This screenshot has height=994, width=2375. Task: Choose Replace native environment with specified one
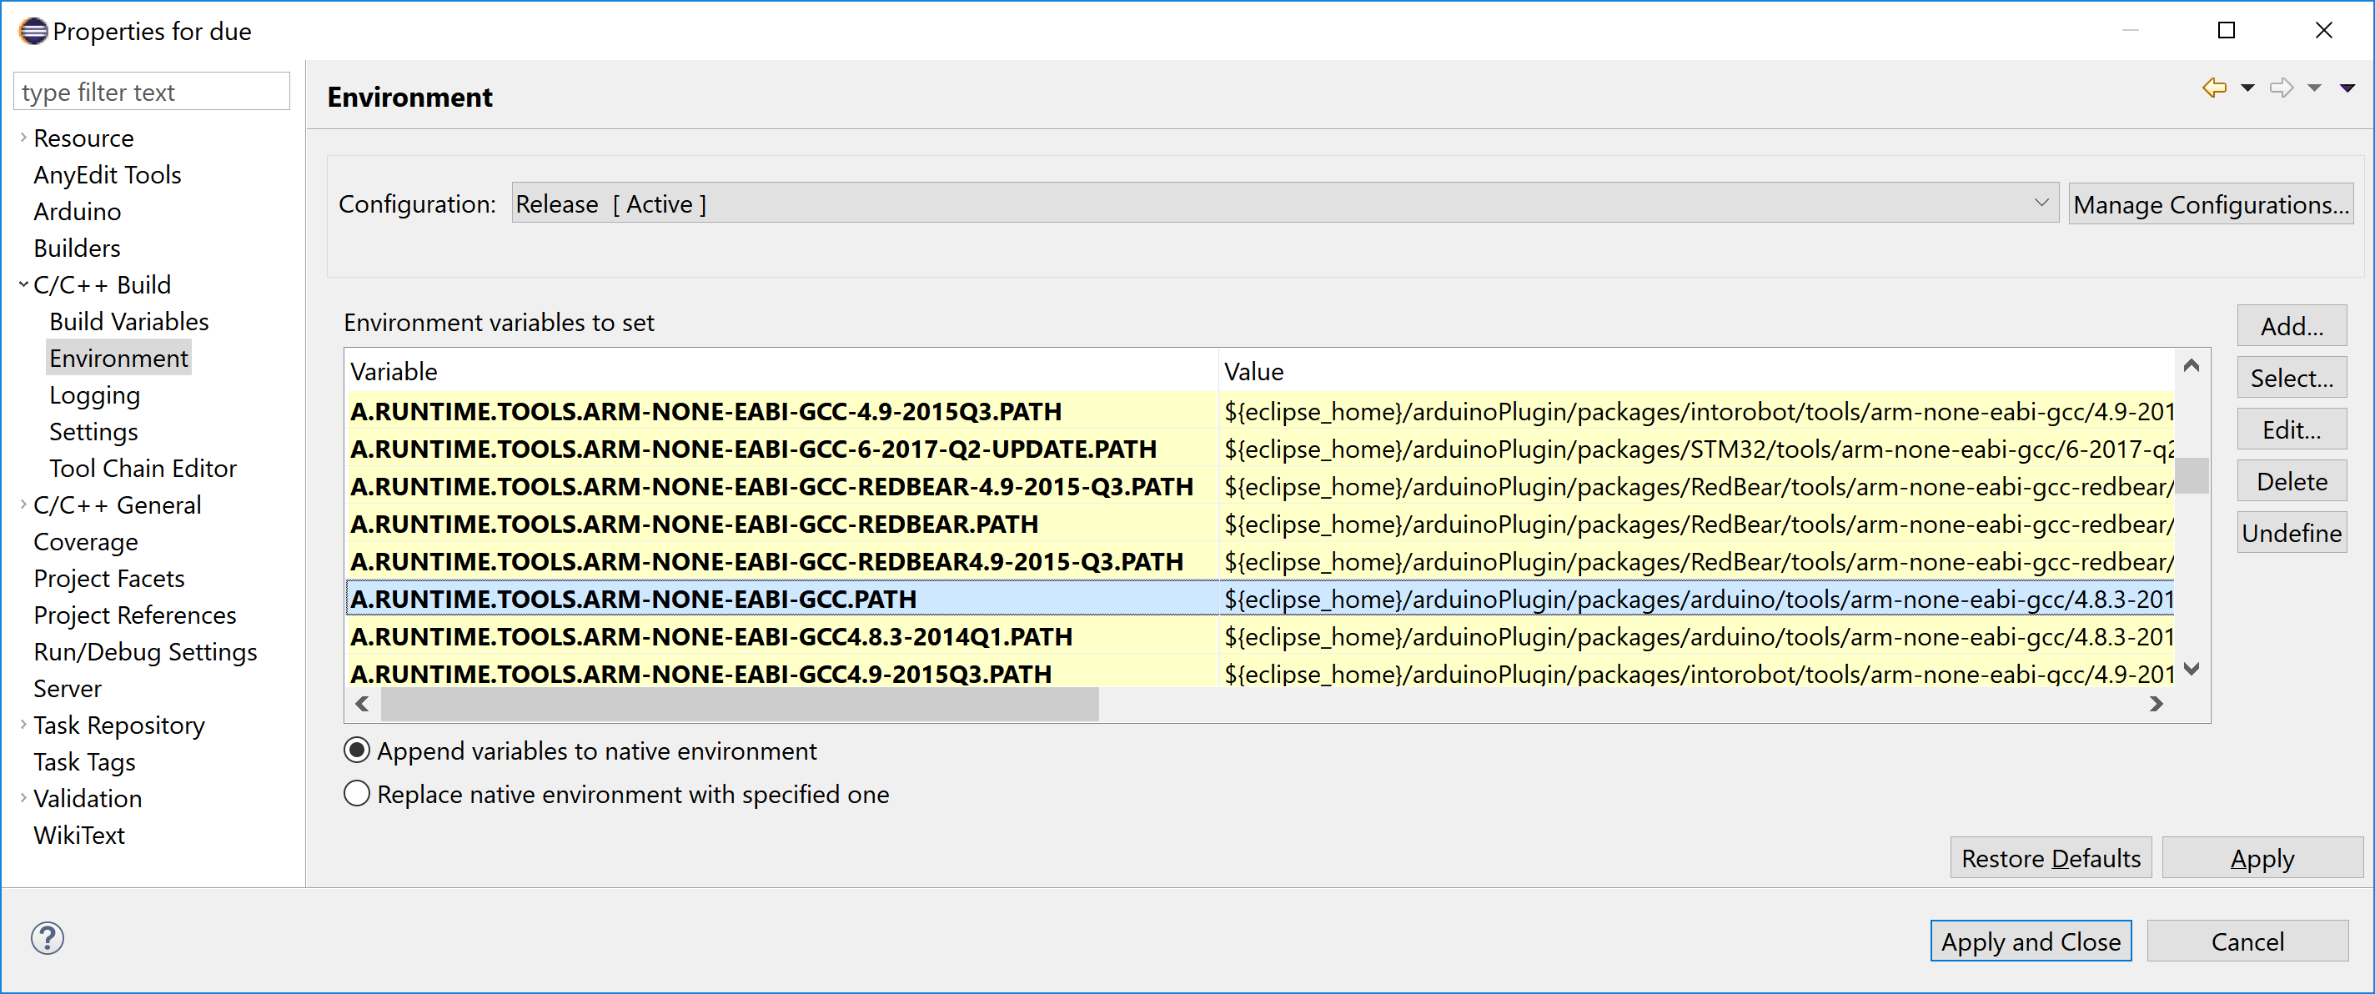click(356, 793)
